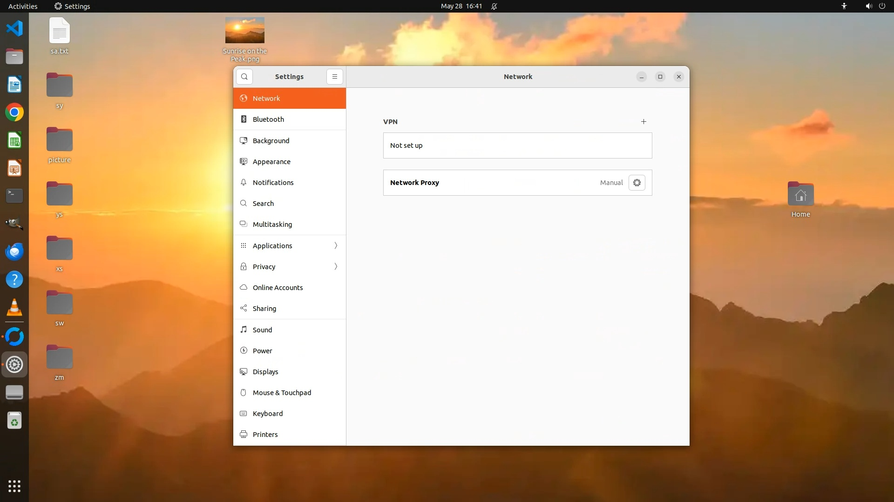The height and width of the screenshot is (502, 894).
Task: Open the system power menu
Action: (x=882, y=6)
